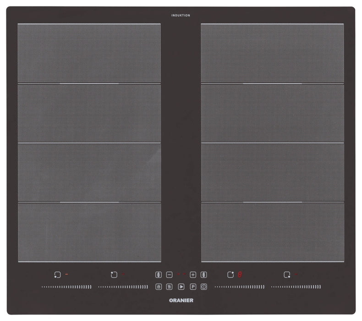This screenshot has width=362, height=321.
Task: Tap the left bridge zone icon beside minus
Action: tap(159, 275)
